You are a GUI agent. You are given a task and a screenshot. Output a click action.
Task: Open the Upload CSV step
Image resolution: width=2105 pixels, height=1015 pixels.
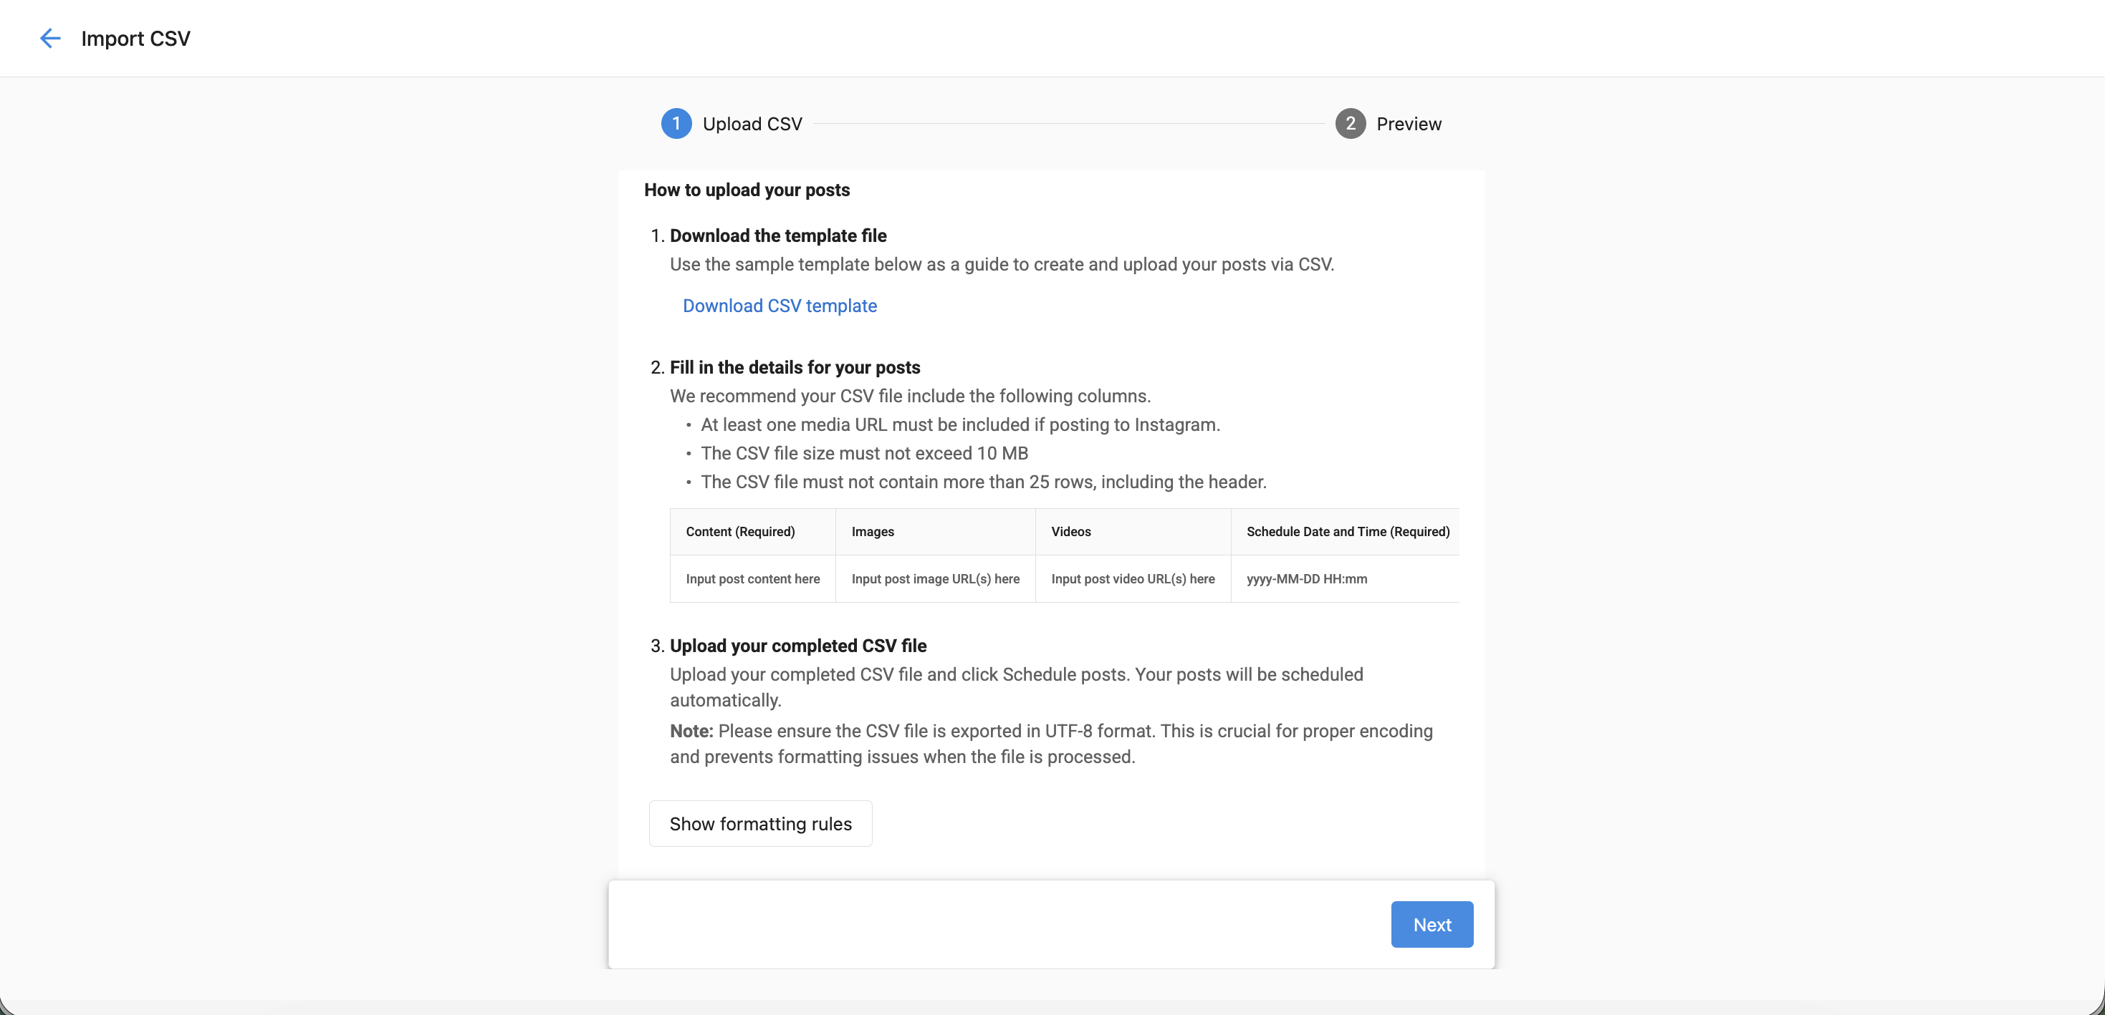pos(752,124)
